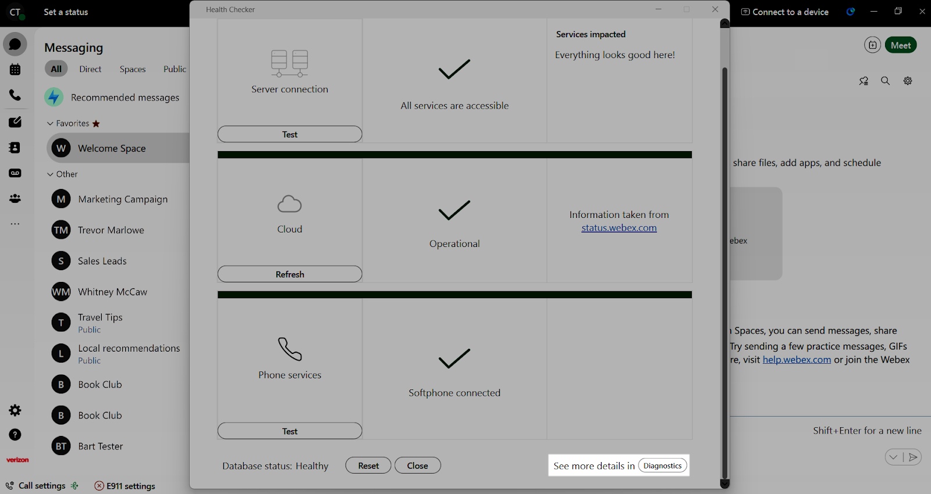Click the Call settings phone icon
Screen dimensions: 931x494
tap(10, 486)
